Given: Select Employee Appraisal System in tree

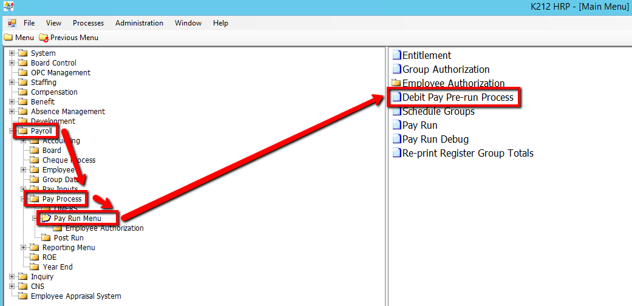Looking at the screenshot, I should tap(75, 296).
